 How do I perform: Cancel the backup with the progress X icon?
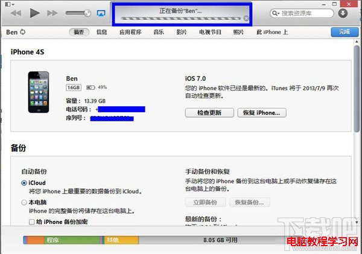[246, 18]
